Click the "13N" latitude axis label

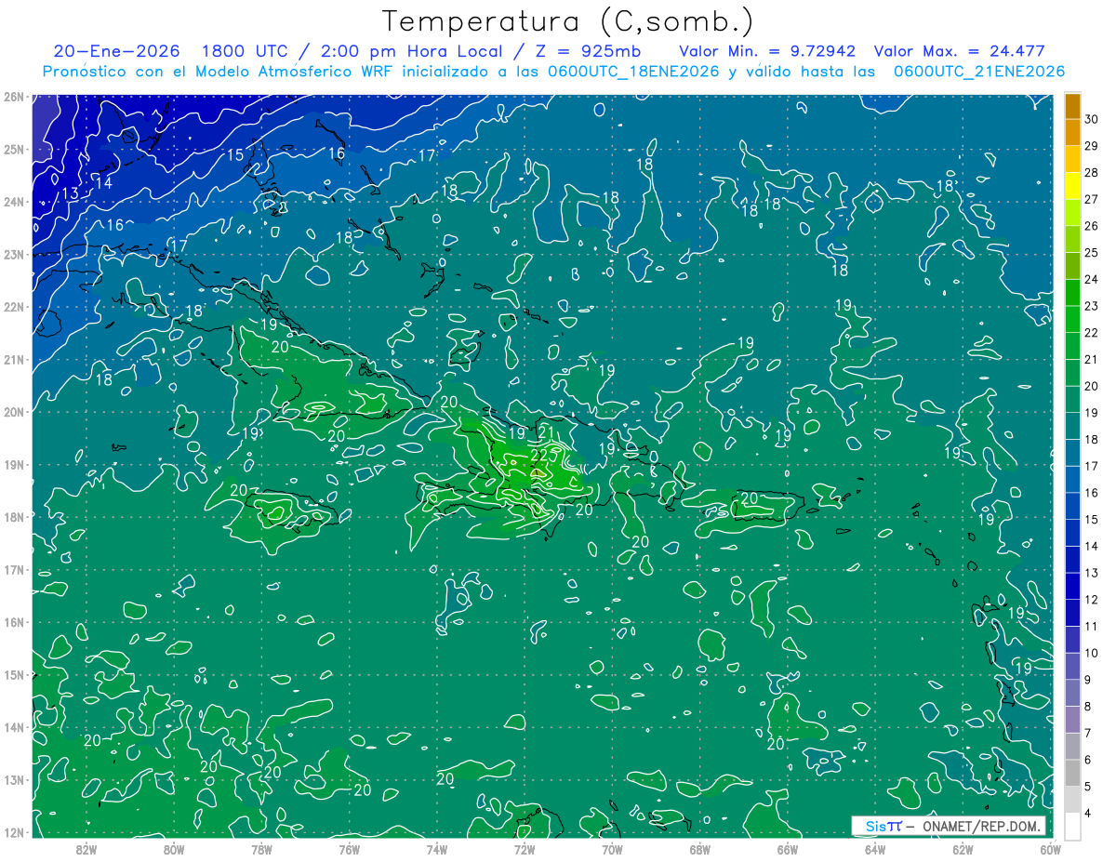coord(13,779)
